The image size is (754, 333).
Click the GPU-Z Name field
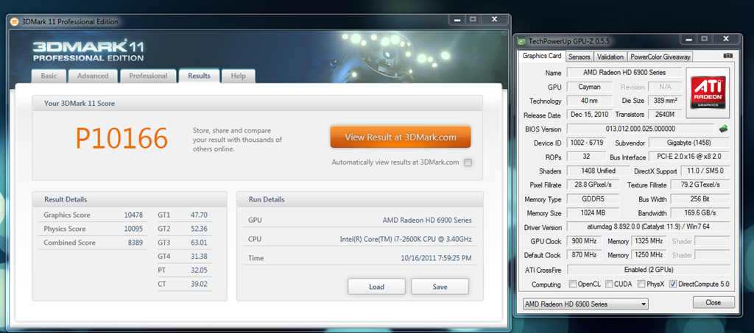pos(624,73)
